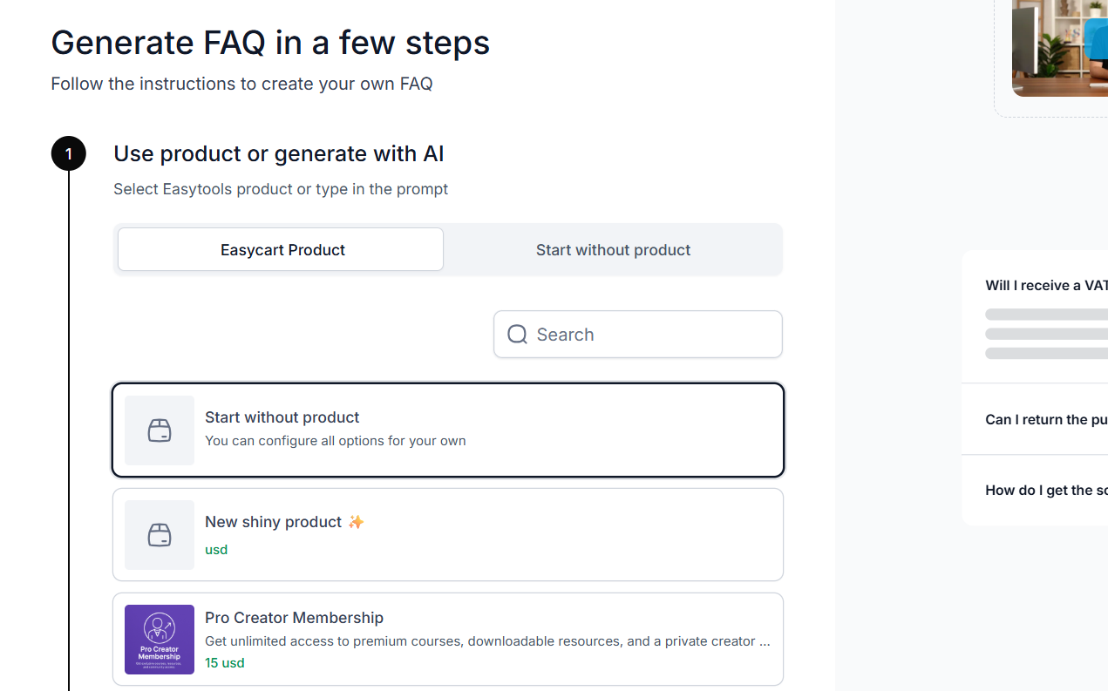
Task: Click the box icon for Start without product
Action: pos(160,430)
